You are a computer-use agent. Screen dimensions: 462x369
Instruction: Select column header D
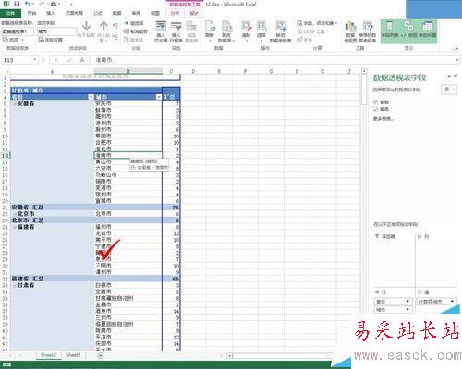(193, 71)
